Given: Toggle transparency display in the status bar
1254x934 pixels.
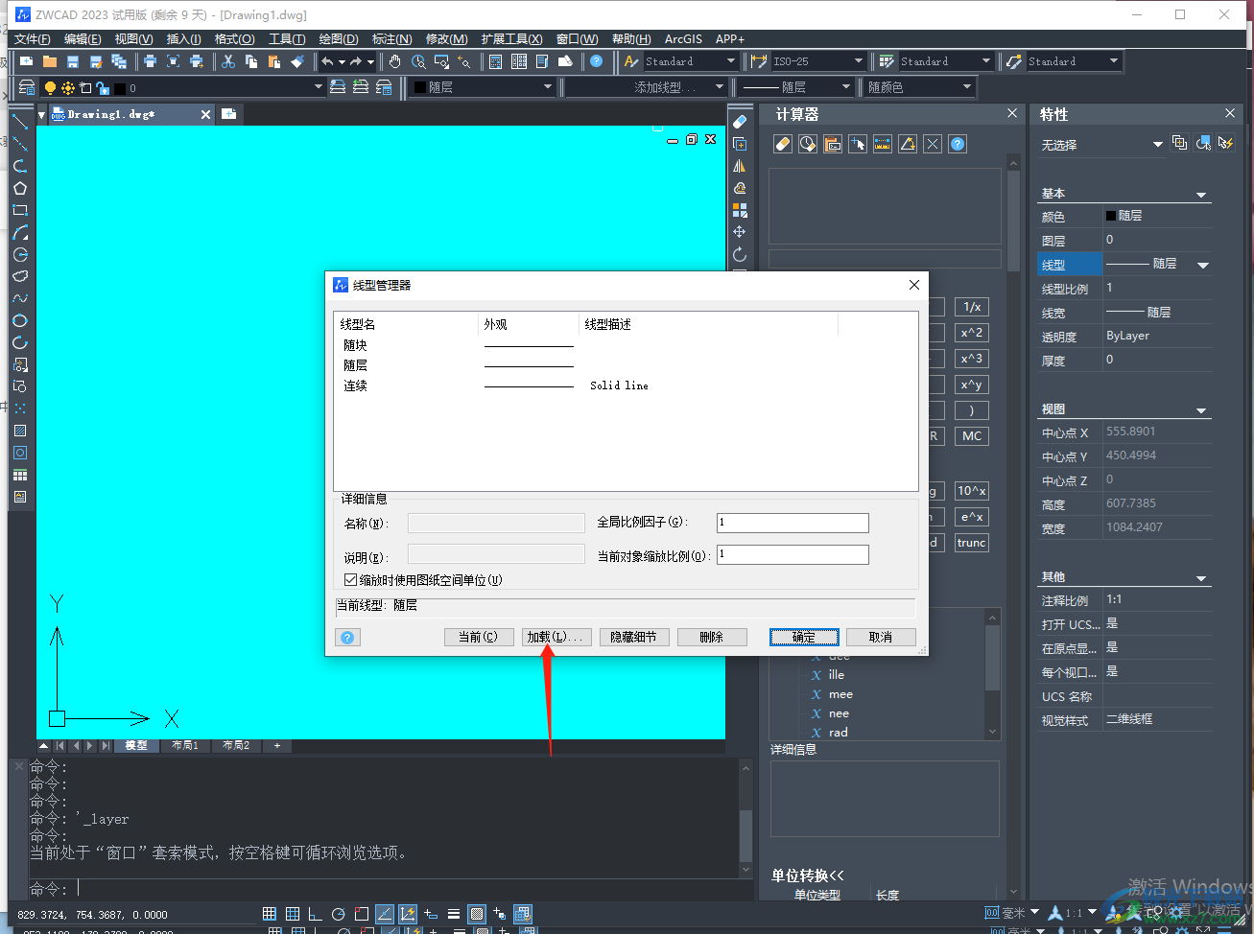Looking at the screenshot, I should 477,914.
